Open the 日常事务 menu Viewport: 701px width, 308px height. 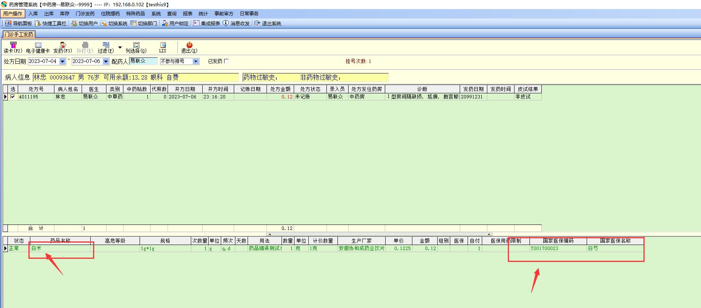(249, 14)
